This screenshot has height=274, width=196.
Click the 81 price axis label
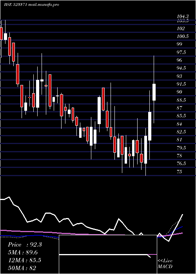tap(180, 140)
